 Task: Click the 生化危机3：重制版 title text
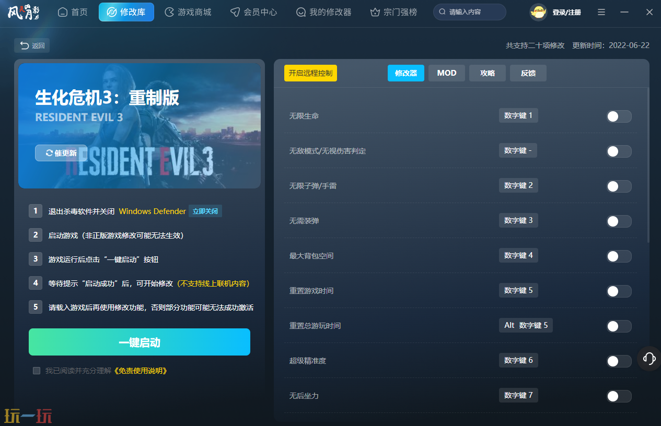coord(107,98)
